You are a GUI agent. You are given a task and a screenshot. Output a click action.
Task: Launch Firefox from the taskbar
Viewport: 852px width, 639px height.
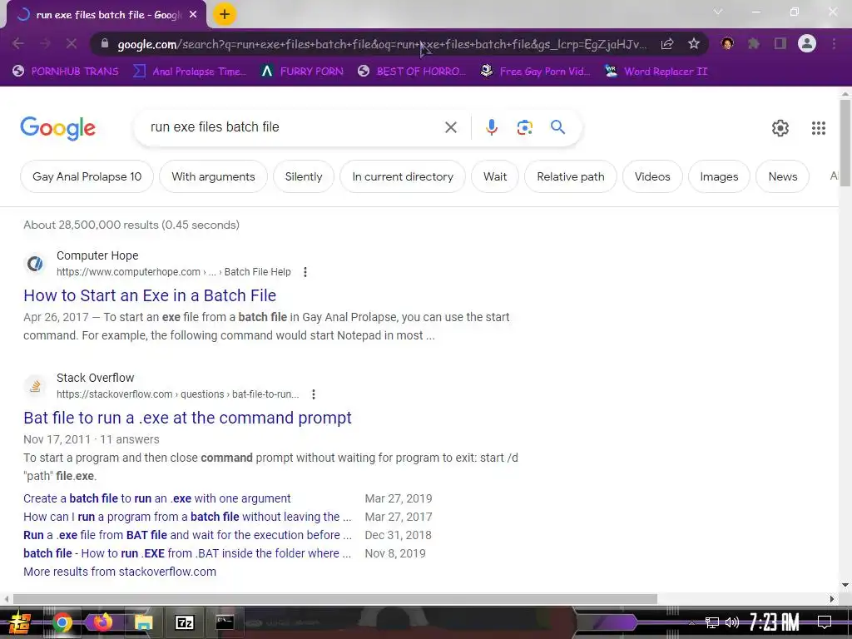pyautogui.click(x=102, y=622)
